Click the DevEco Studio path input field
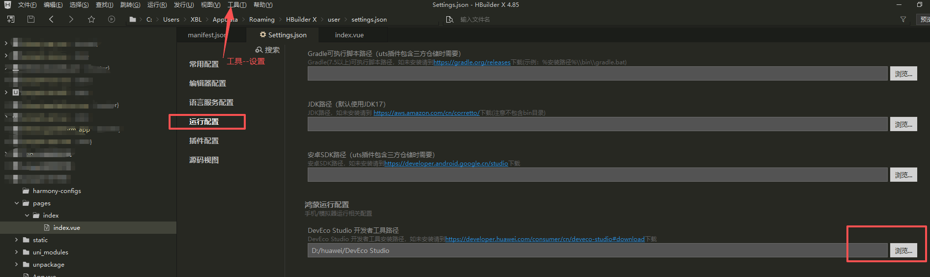Screen dimensions: 930x277 pyautogui.click(x=598, y=250)
